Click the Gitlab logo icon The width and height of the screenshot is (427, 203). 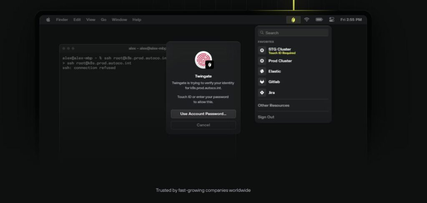click(262, 82)
